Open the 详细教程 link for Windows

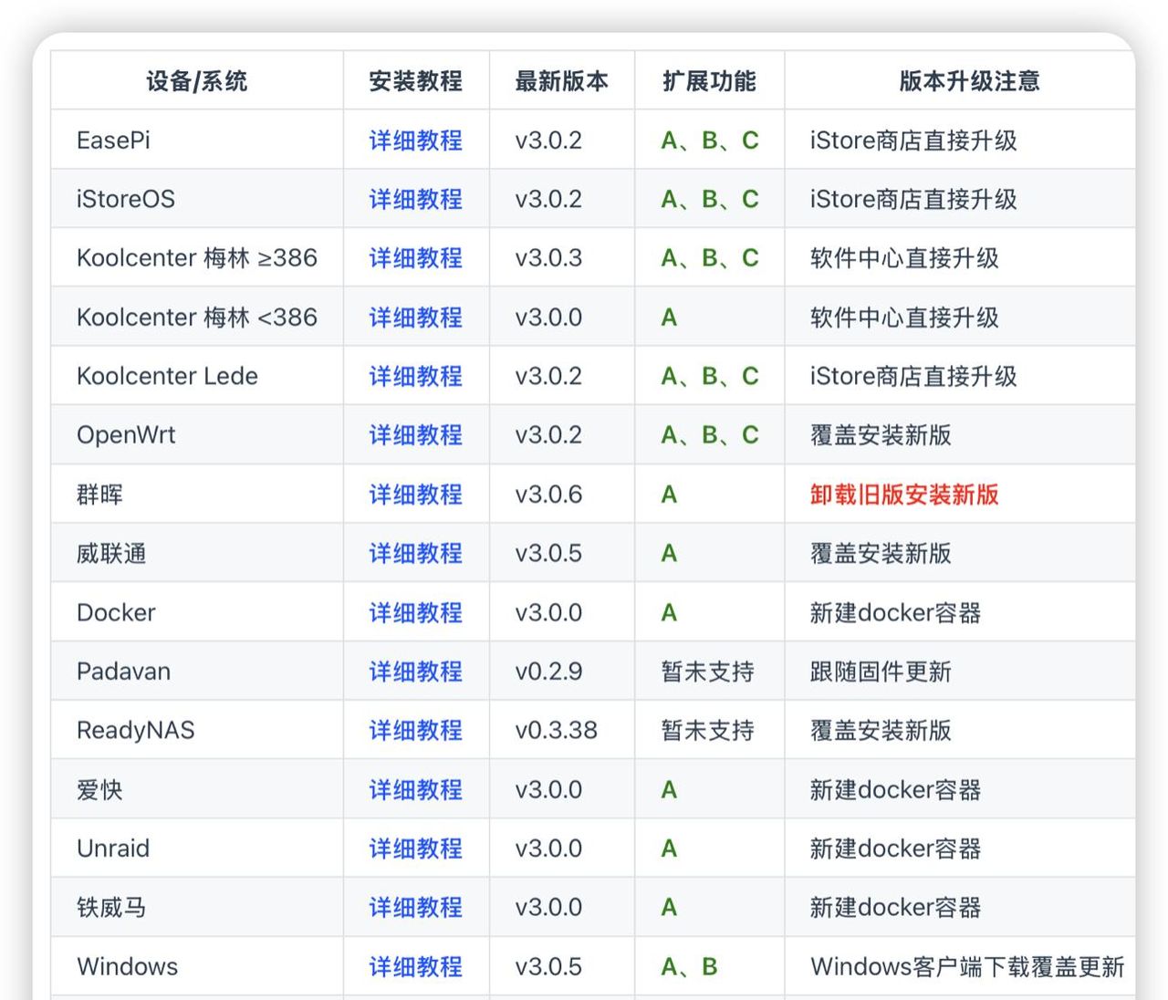[x=415, y=966]
